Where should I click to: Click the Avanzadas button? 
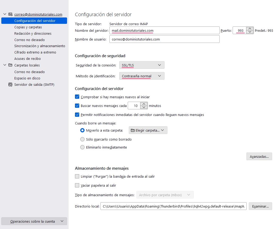pyautogui.click(x=259, y=156)
